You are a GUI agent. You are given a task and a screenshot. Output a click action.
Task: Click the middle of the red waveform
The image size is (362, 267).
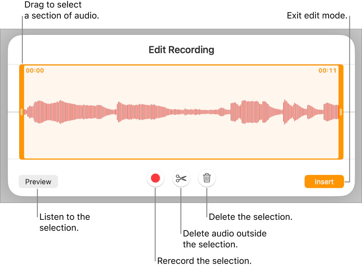(x=181, y=111)
